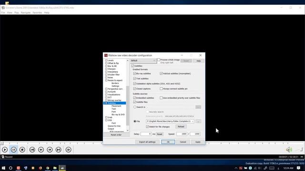Toggle Text subtitles checkbox

(x=134, y=78)
